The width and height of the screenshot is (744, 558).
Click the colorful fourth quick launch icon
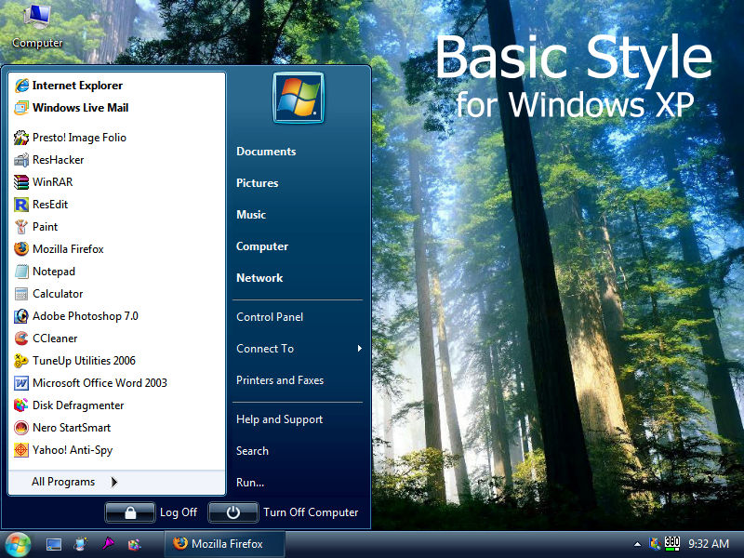pyautogui.click(x=135, y=545)
